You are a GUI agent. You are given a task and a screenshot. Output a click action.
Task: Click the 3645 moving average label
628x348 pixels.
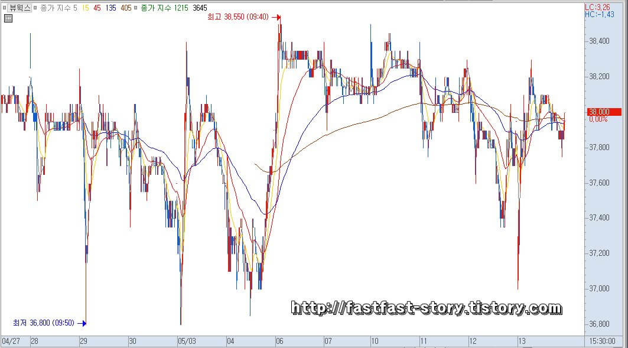[200, 8]
